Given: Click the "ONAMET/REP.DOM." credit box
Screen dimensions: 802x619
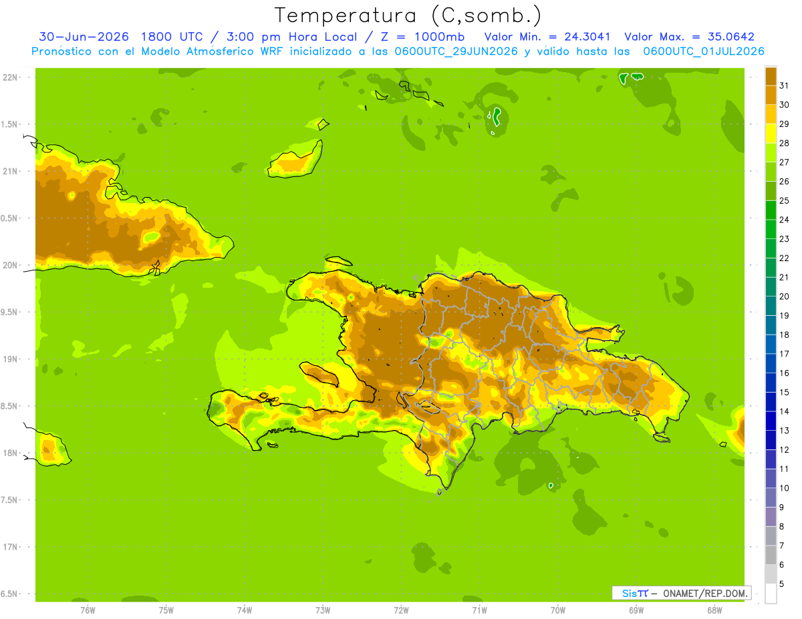Looking at the screenshot, I should [x=682, y=593].
